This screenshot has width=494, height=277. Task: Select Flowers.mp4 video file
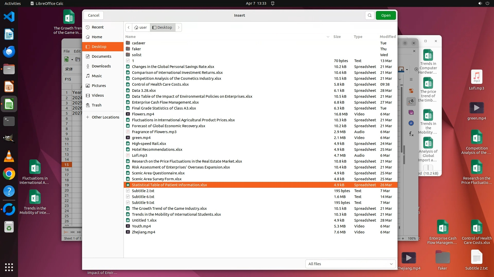[143, 114]
